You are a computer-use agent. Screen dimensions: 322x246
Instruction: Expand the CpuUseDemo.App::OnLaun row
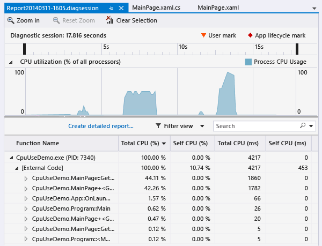click(x=26, y=199)
